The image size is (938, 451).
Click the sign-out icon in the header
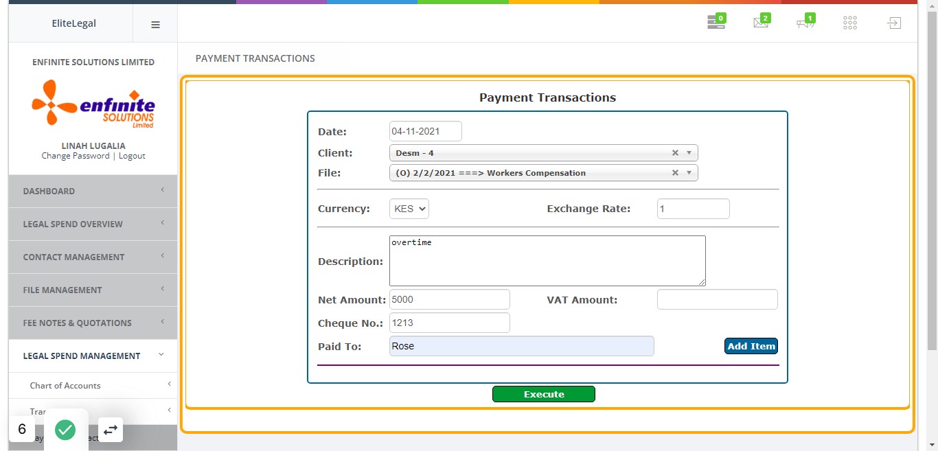tap(893, 23)
